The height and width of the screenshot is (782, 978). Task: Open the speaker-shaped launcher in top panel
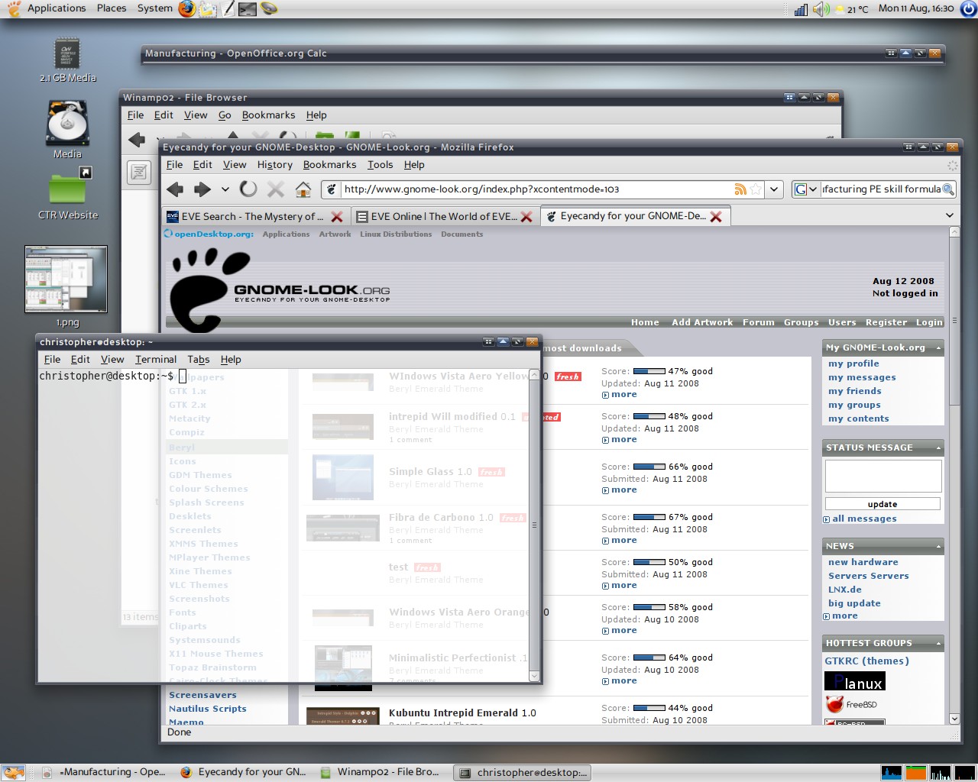click(268, 9)
